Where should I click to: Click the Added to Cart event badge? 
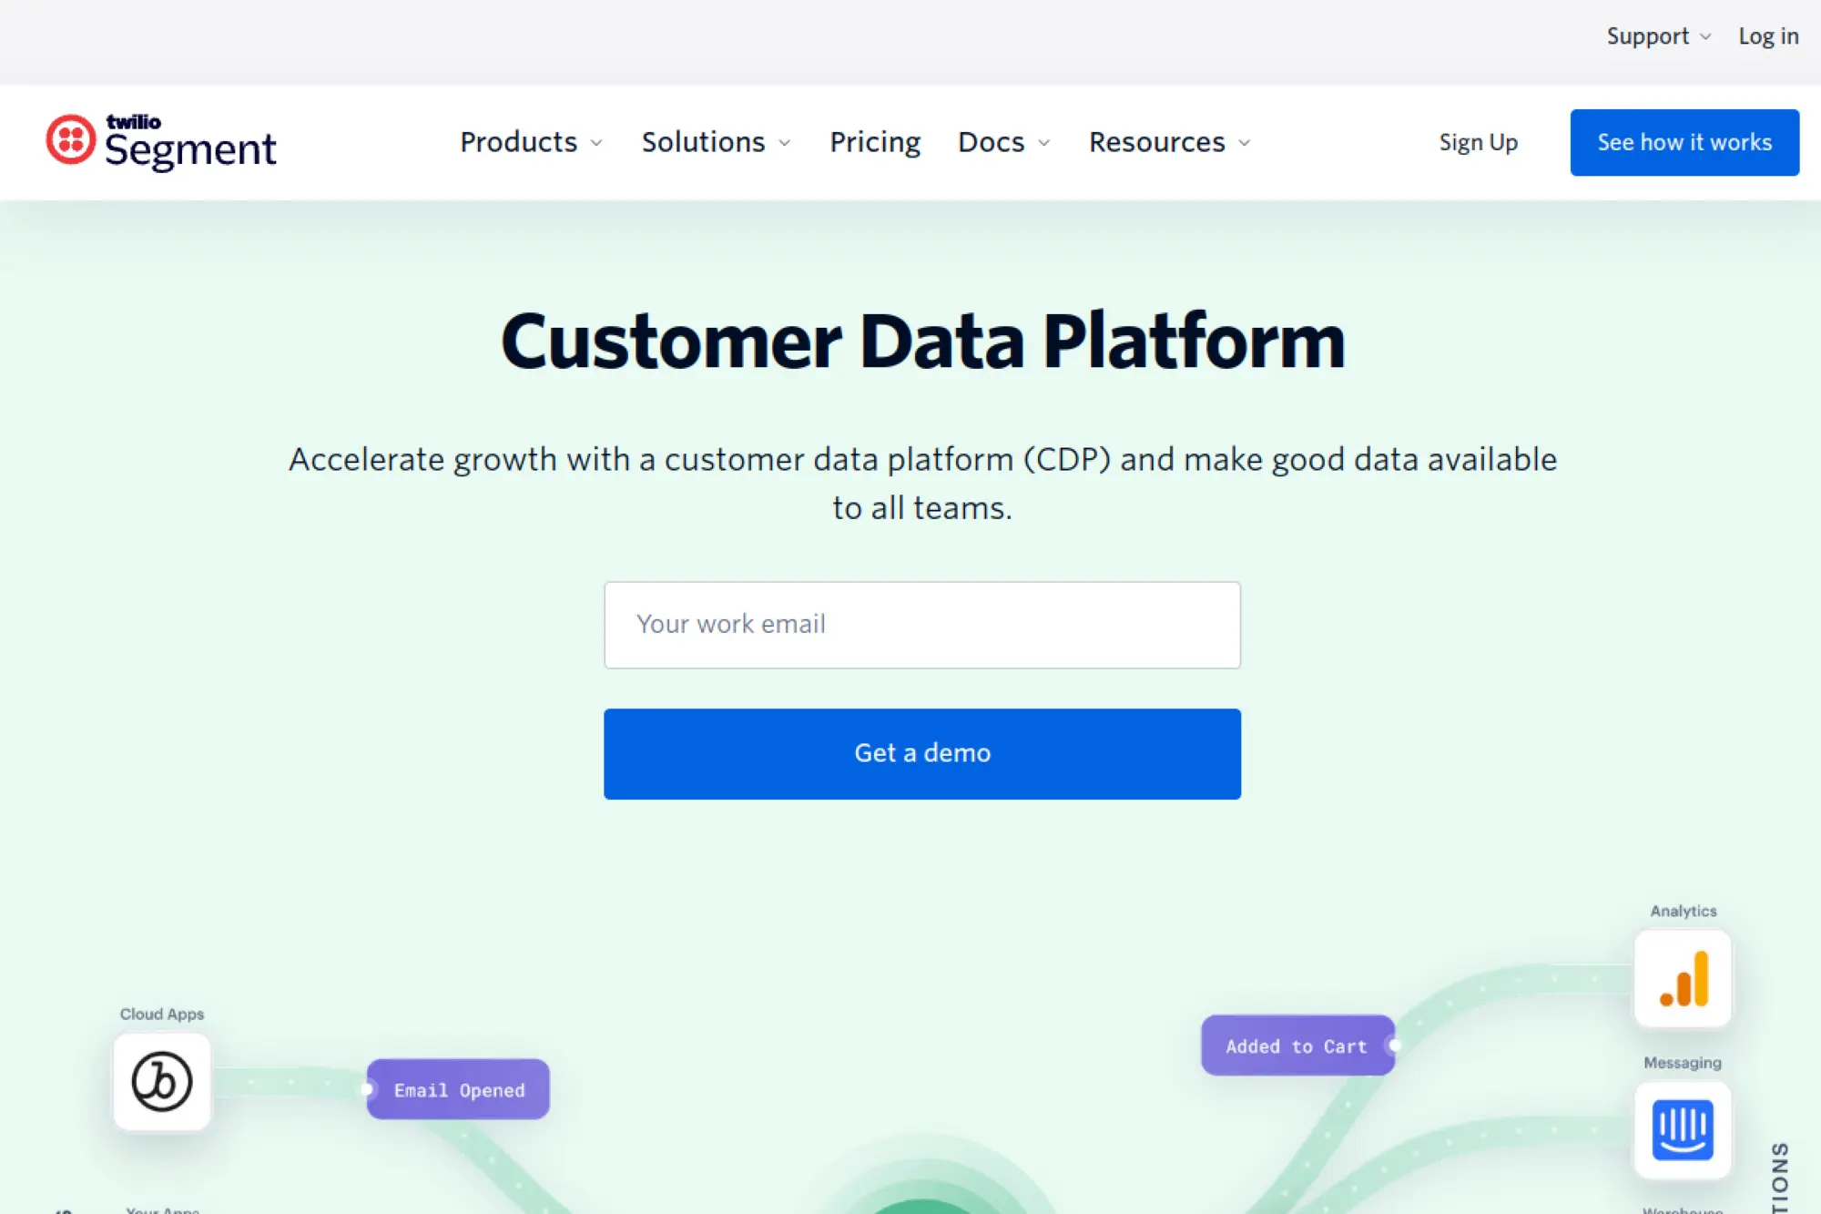coord(1297,1046)
